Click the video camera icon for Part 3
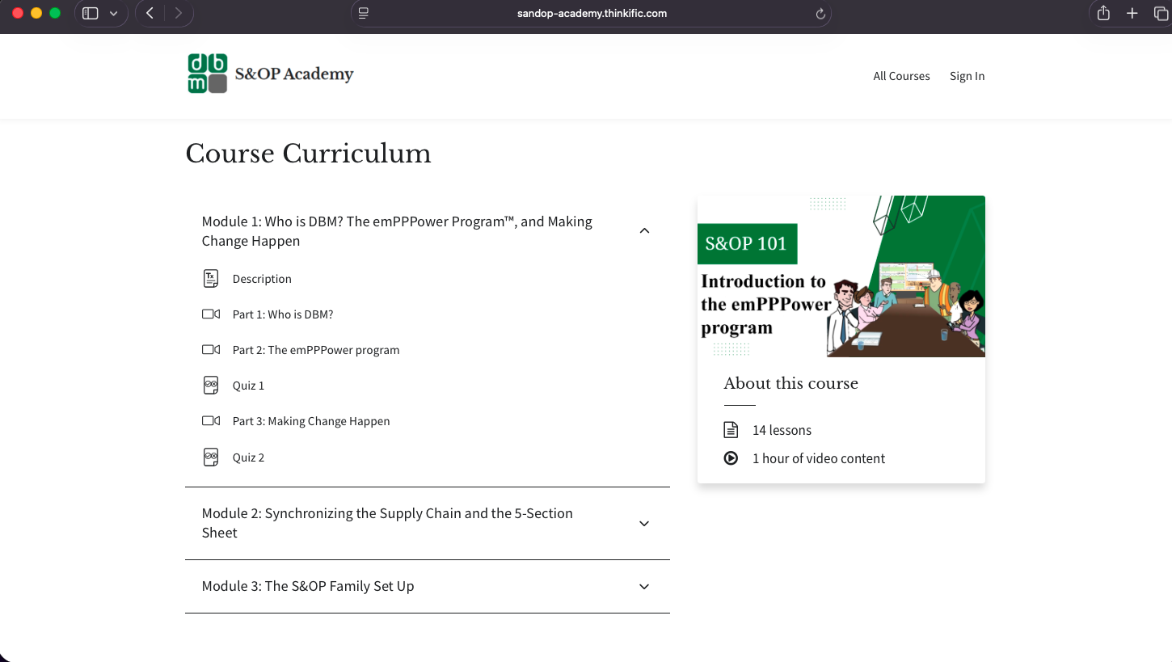1172x662 pixels. 211,420
